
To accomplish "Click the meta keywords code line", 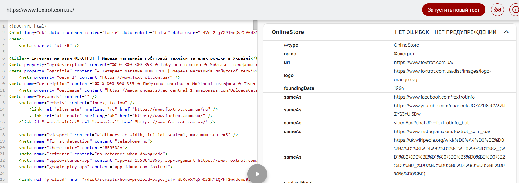I will 53,97.
